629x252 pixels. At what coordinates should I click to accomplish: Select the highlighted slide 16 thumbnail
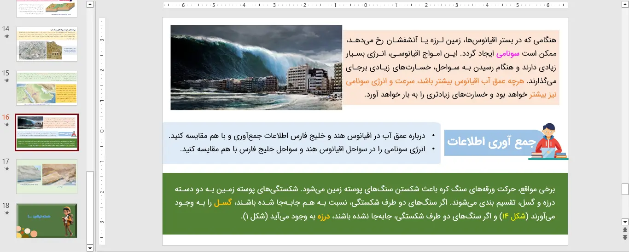pyautogui.click(x=47, y=132)
